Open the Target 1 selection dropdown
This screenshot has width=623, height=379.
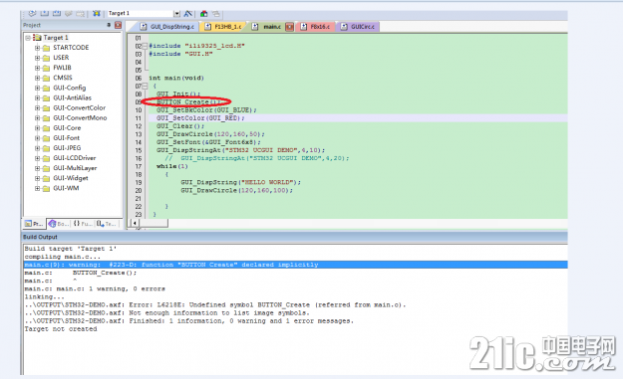coord(176,14)
